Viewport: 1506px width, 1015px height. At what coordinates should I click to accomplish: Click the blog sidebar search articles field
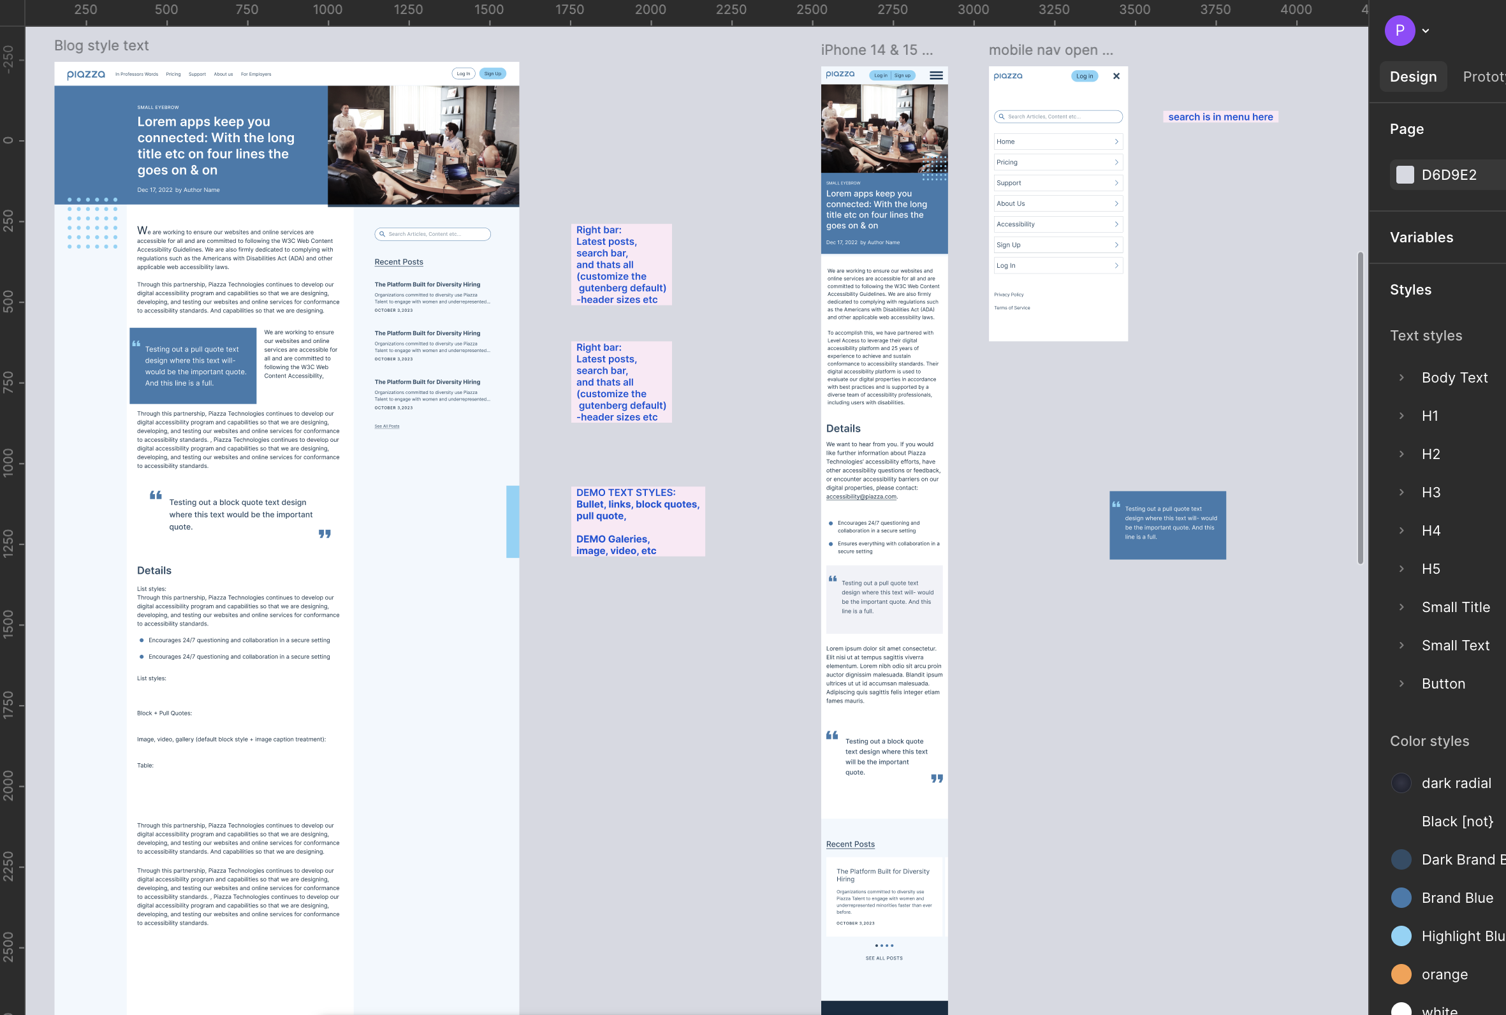[432, 235]
